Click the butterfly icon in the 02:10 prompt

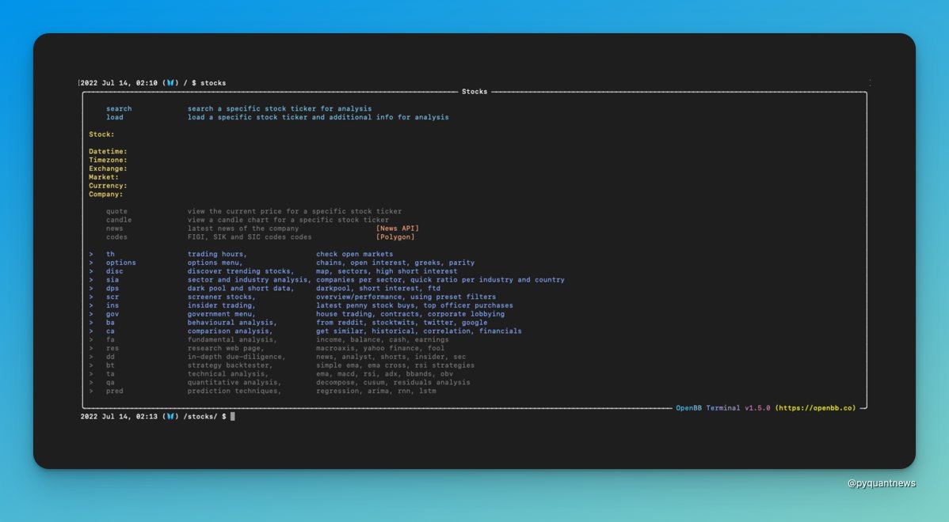click(170, 83)
